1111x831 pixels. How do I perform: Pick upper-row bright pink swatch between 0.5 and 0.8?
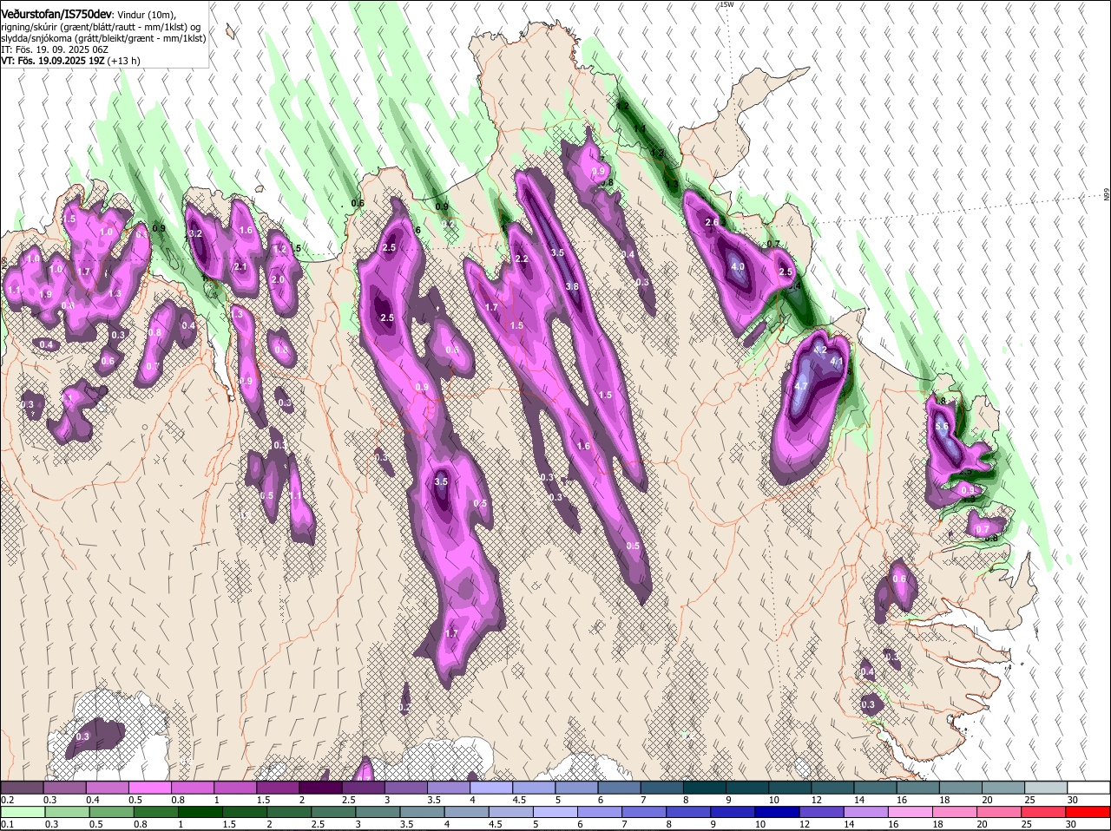click(149, 788)
